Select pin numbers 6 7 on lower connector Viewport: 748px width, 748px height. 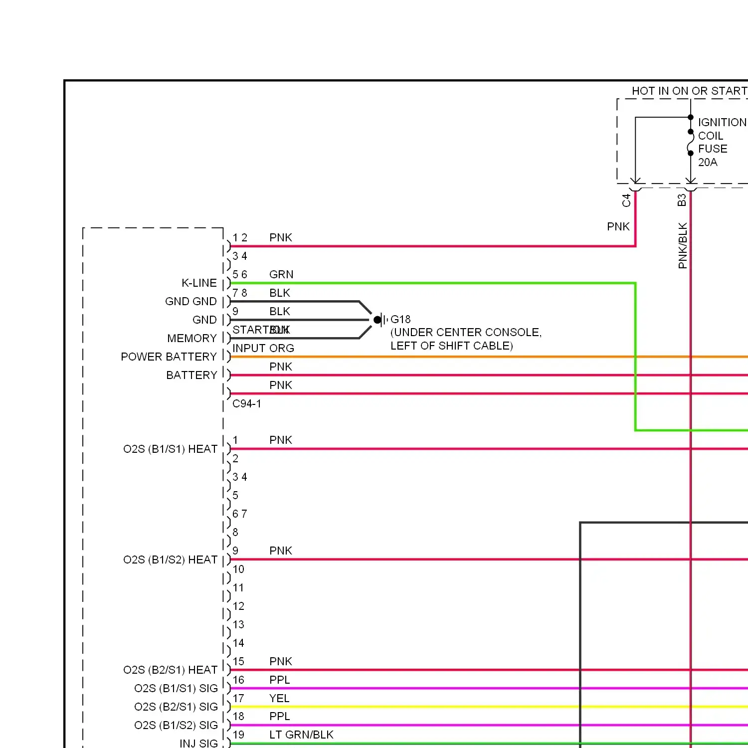click(240, 514)
